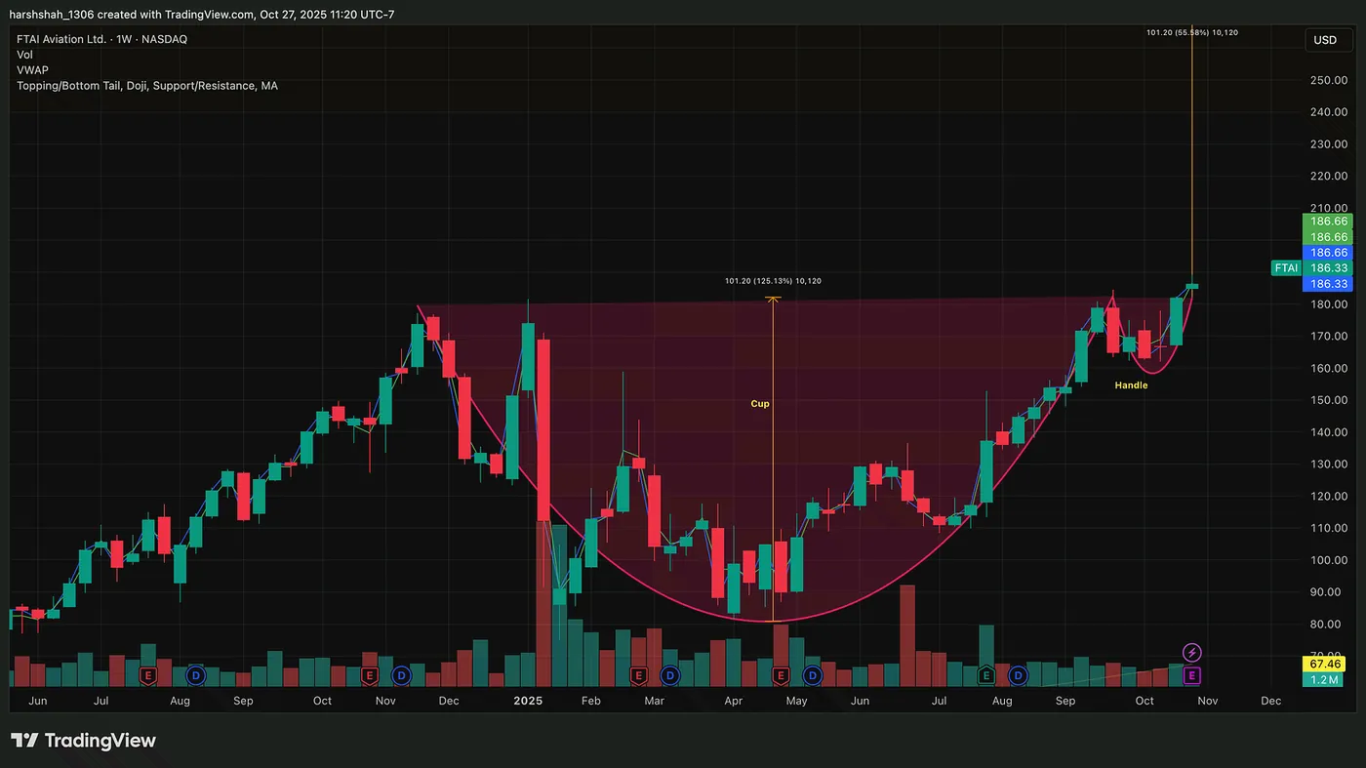Click the Feb label on the time axis

[x=591, y=701]
